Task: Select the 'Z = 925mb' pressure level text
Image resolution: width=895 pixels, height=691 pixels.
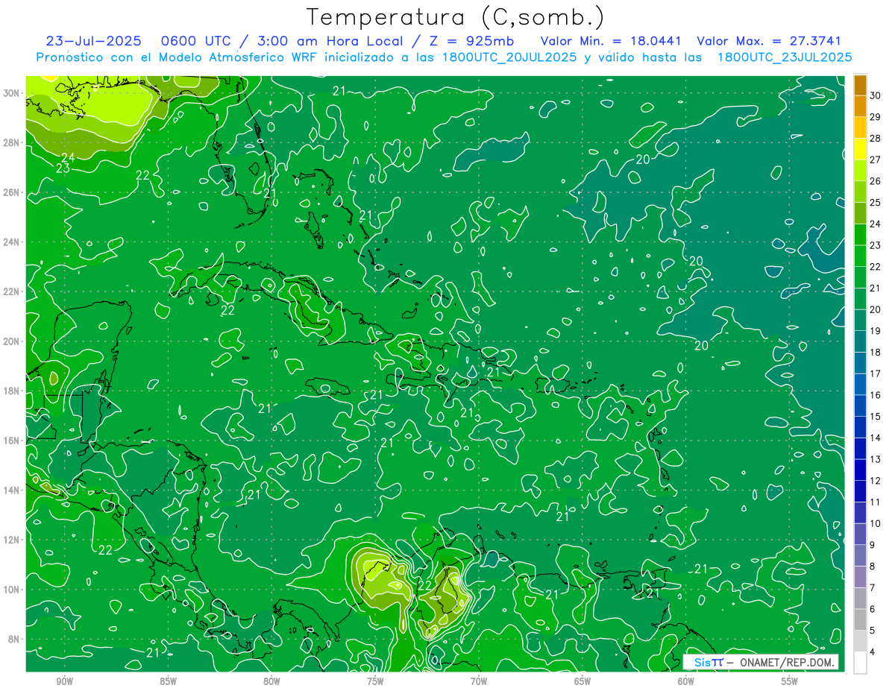Action: 471,41
